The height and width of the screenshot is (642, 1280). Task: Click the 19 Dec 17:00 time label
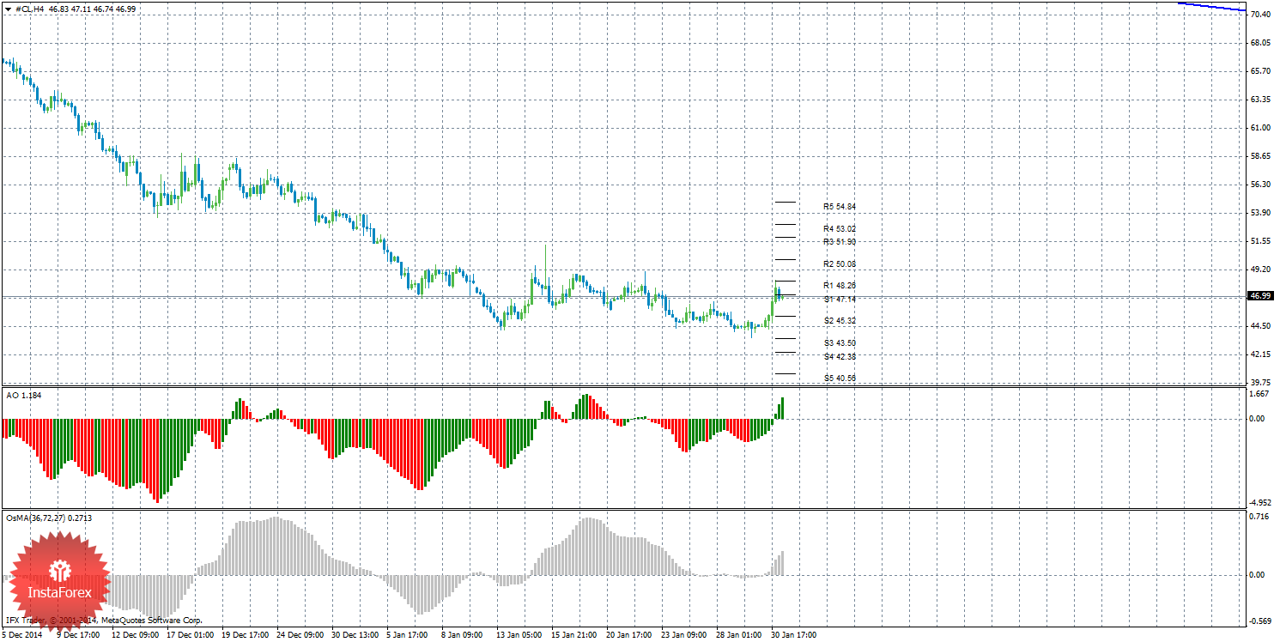(x=246, y=636)
